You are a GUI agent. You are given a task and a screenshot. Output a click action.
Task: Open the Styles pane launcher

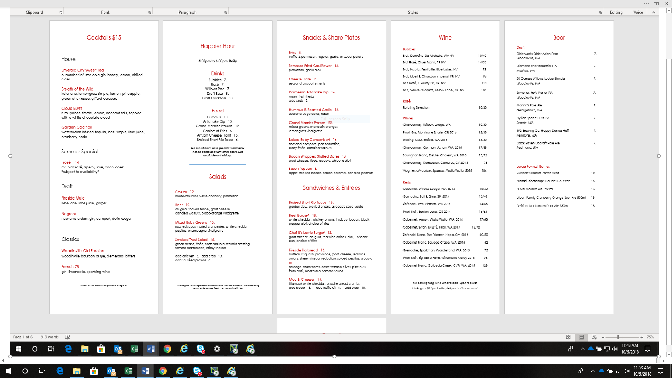pos(600,13)
